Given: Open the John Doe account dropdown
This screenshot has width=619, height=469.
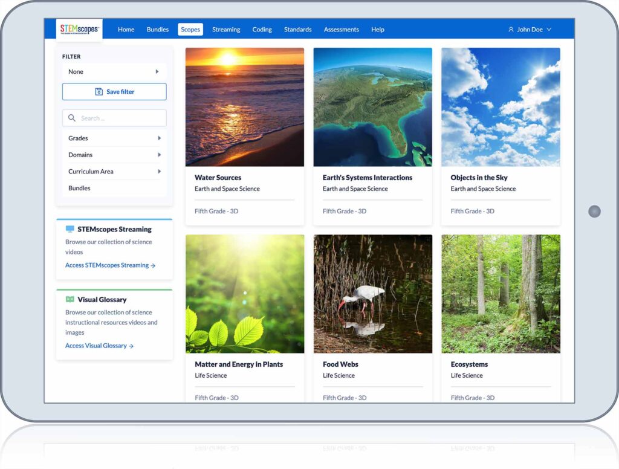Looking at the screenshot, I should (530, 30).
